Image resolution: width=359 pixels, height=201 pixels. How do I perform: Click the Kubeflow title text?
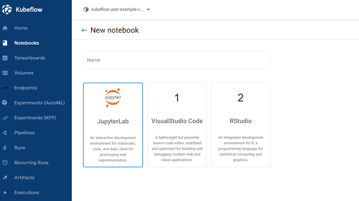click(x=29, y=10)
